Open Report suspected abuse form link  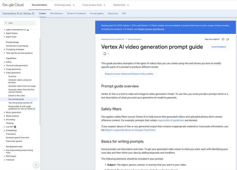[x=130, y=130]
